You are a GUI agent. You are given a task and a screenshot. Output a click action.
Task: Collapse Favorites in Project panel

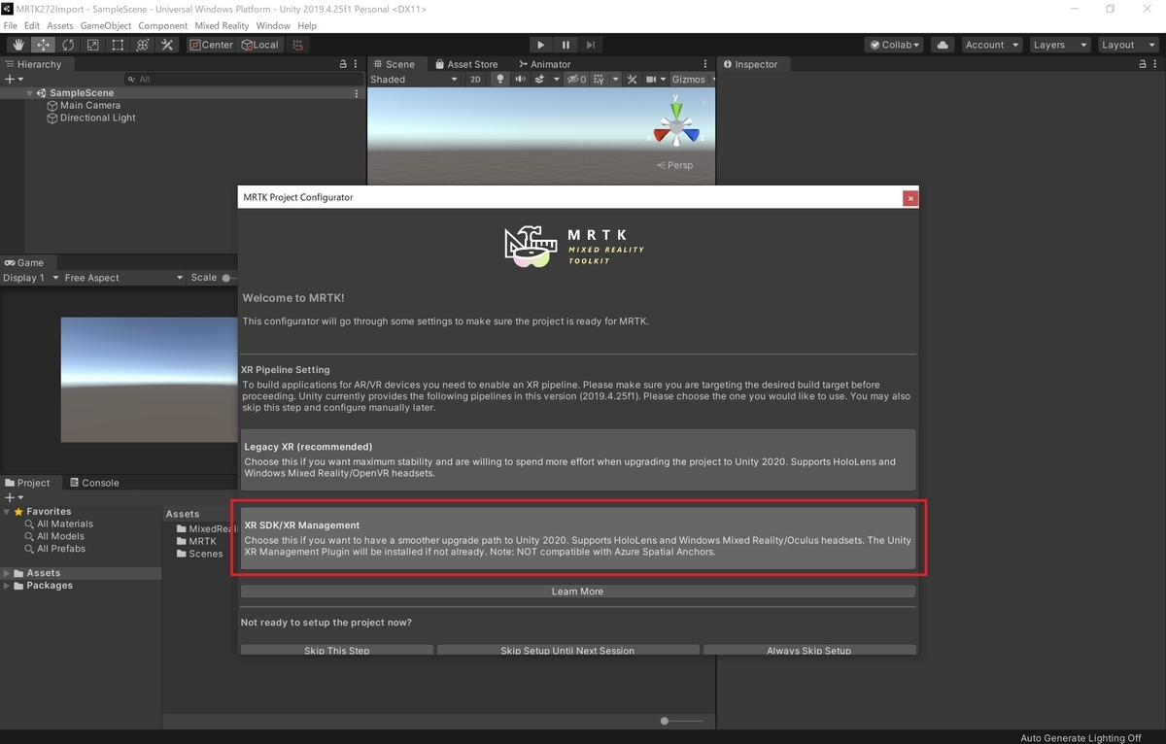coord(7,512)
